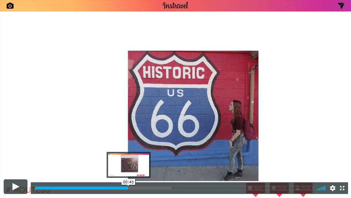The image size is (351, 198).
Task: Adjust the volume level bars
Action: pyautogui.click(x=321, y=188)
